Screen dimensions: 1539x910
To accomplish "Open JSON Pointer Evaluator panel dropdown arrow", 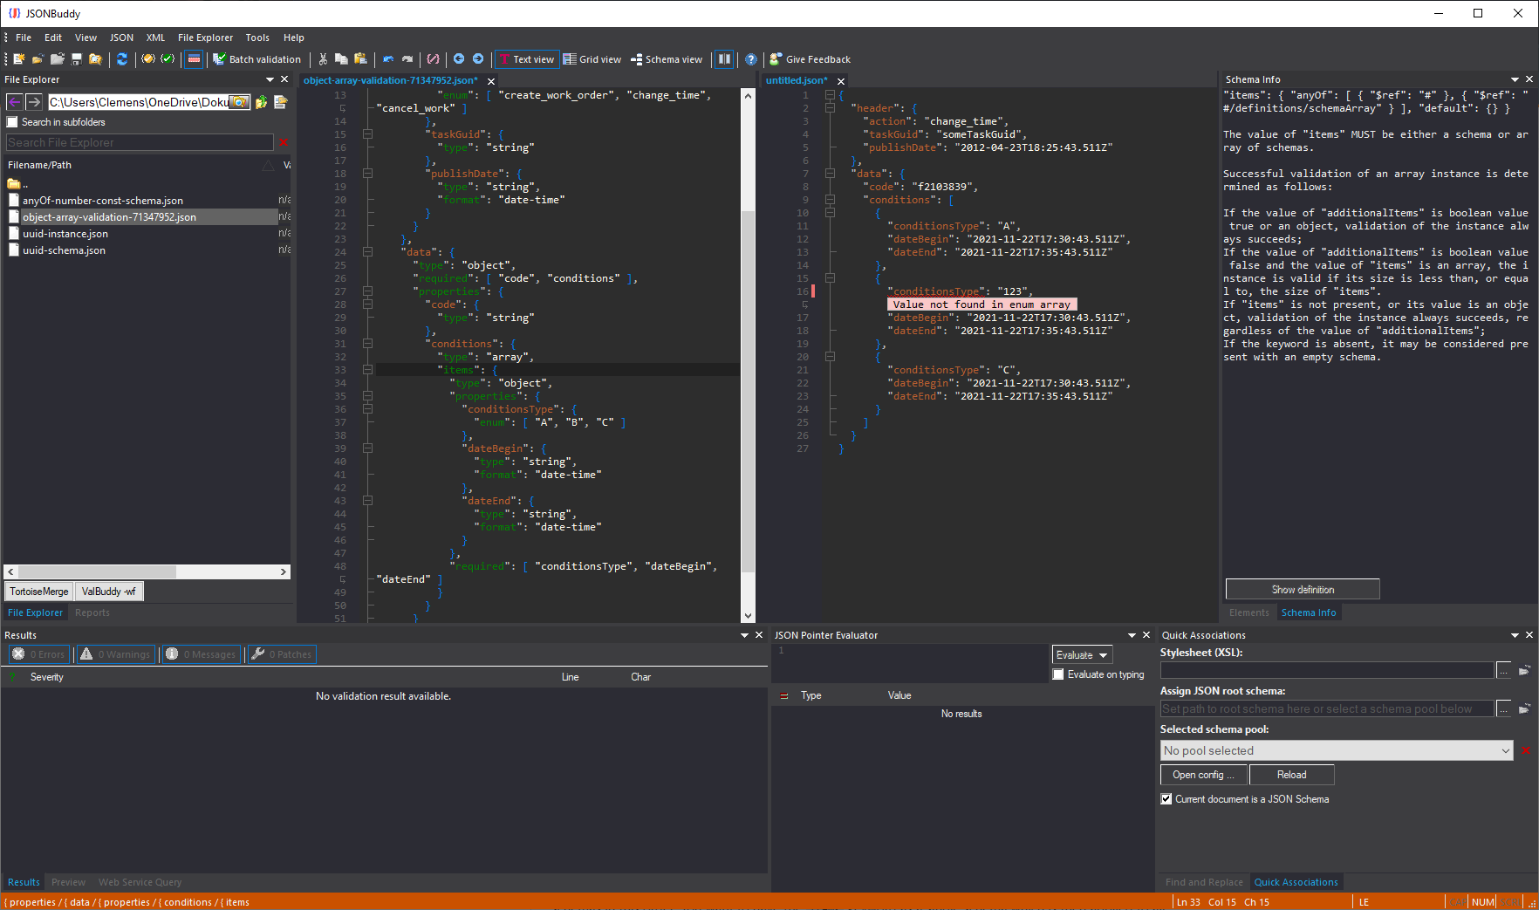I will point(1132,635).
